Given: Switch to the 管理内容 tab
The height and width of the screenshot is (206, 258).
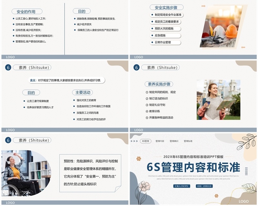Looking at the screenshot, I should (160, 141).
